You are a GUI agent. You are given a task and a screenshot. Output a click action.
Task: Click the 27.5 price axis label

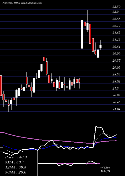point(115,89)
